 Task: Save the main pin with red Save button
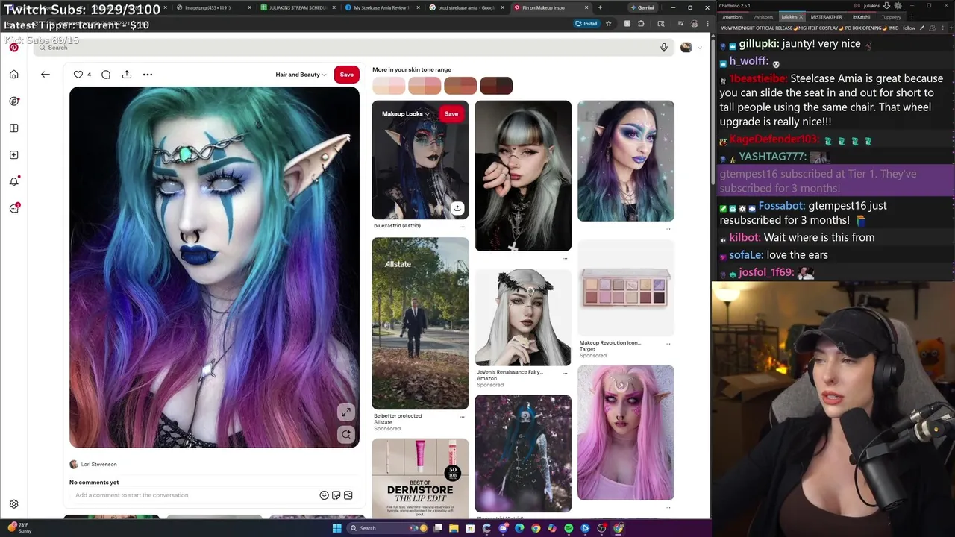tap(347, 75)
